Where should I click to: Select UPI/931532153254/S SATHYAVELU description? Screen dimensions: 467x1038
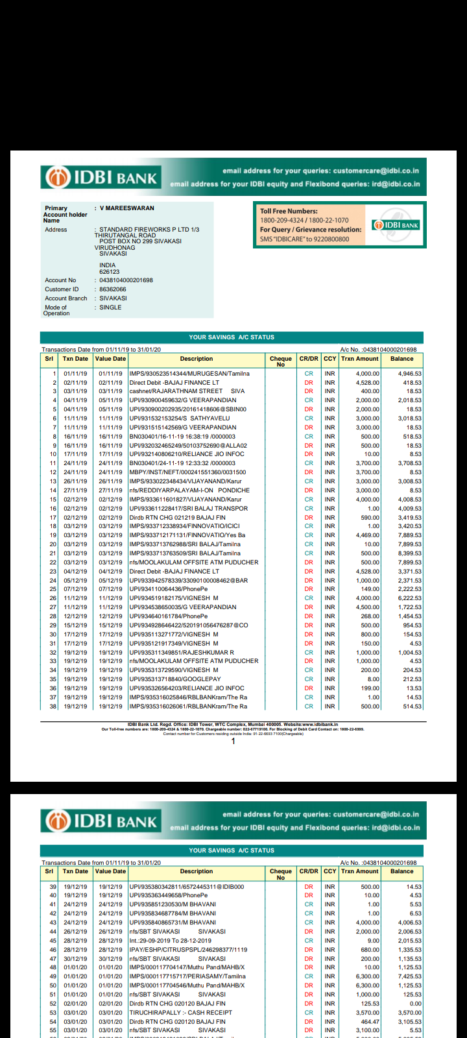point(180,418)
